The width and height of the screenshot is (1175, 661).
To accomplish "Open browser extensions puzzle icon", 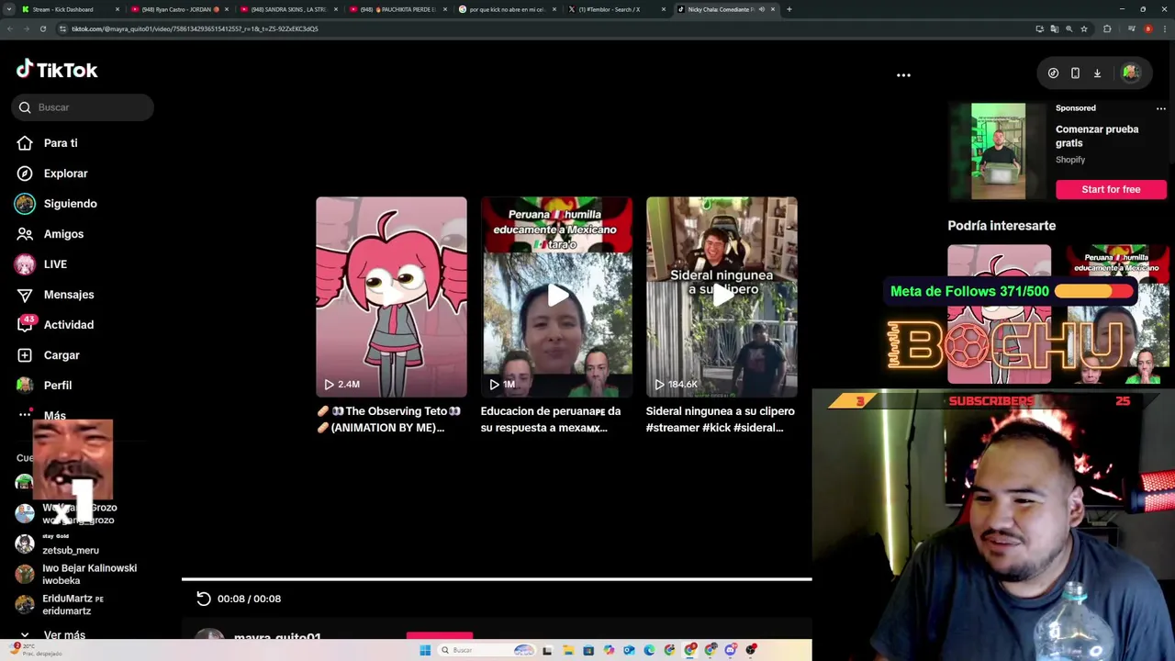I will point(1107,28).
